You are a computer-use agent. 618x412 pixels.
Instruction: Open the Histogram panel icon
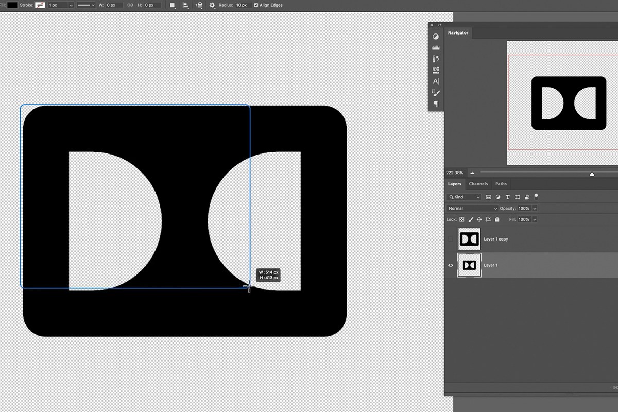(436, 47)
